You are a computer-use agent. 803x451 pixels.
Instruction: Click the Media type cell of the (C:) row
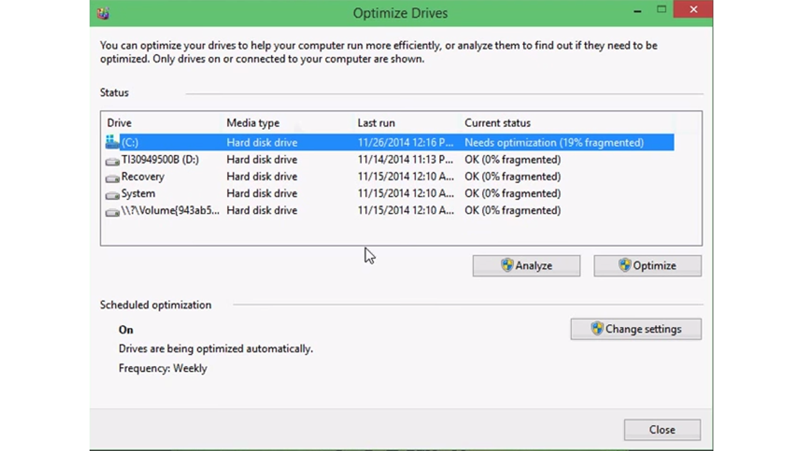[x=262, y=143]
